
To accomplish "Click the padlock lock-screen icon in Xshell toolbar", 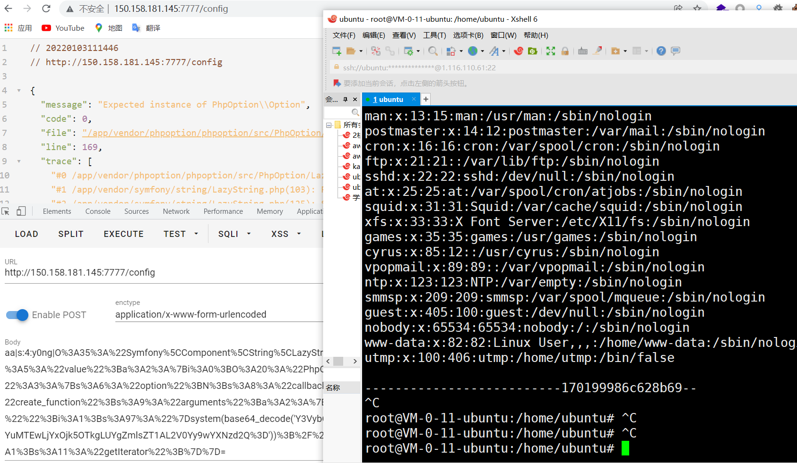I will (x=565, y=51).
